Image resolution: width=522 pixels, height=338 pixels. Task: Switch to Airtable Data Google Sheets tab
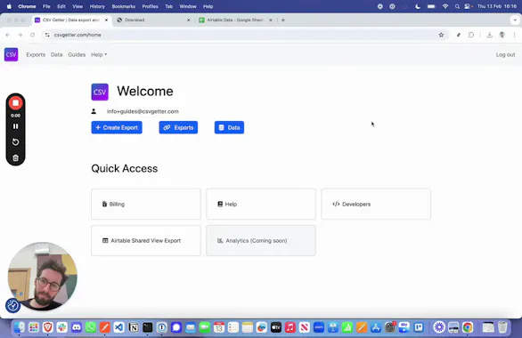235,20
